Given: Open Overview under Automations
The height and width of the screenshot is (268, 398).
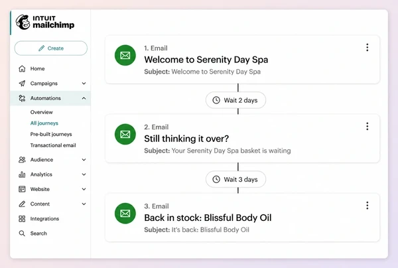Looking at the screenshot, I should coord(41,112).
